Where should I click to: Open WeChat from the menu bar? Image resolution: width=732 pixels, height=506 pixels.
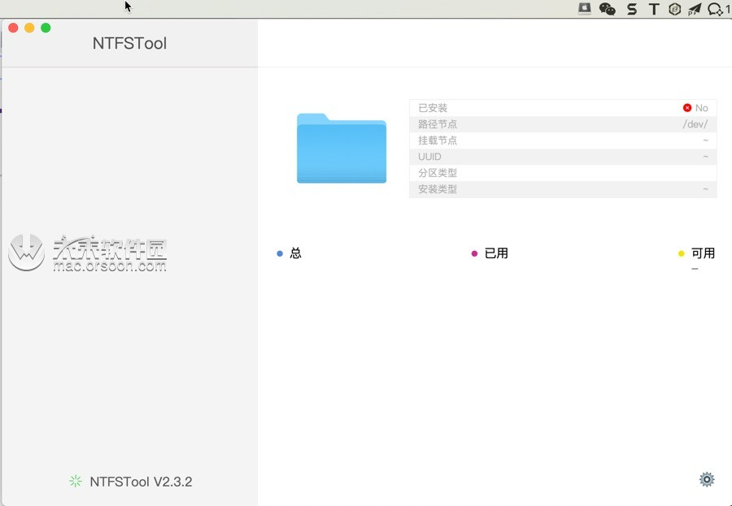coord(607,8)
